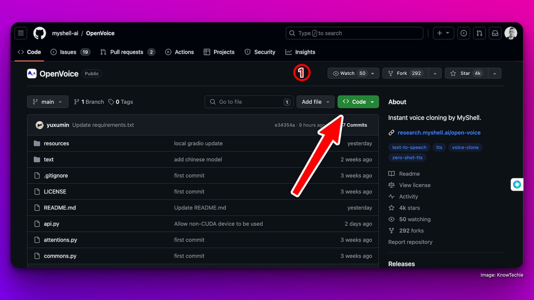Image resolution: width=534 pixels, height=300 pixels.
Task: Select the text-to-speech topic tag
Action: pos(409,147)
